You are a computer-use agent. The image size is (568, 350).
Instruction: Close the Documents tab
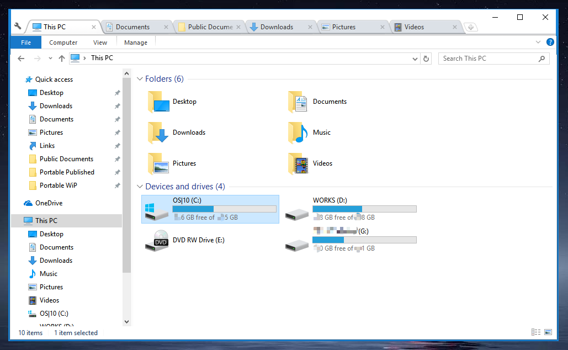tap(166, 27)
